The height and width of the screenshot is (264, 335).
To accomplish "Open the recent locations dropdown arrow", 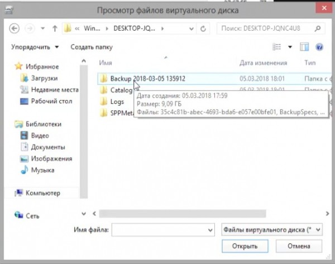I will [x=43, y=28].
